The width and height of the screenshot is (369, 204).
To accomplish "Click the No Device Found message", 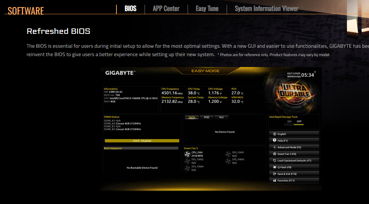I will click(224, 132).
